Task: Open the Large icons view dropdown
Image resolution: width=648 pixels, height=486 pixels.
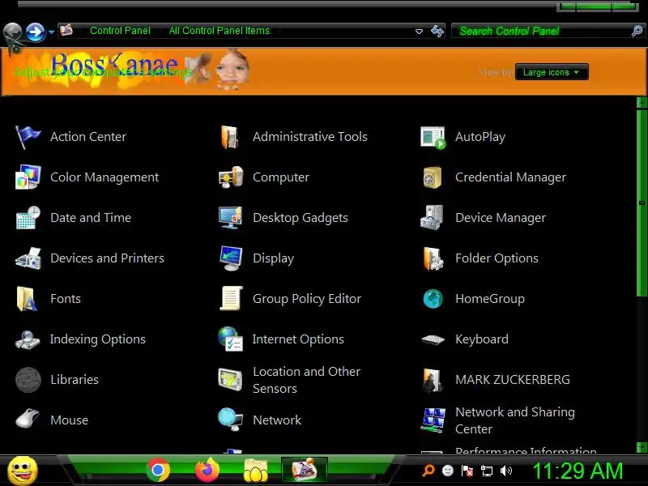Action: (552, 72)
